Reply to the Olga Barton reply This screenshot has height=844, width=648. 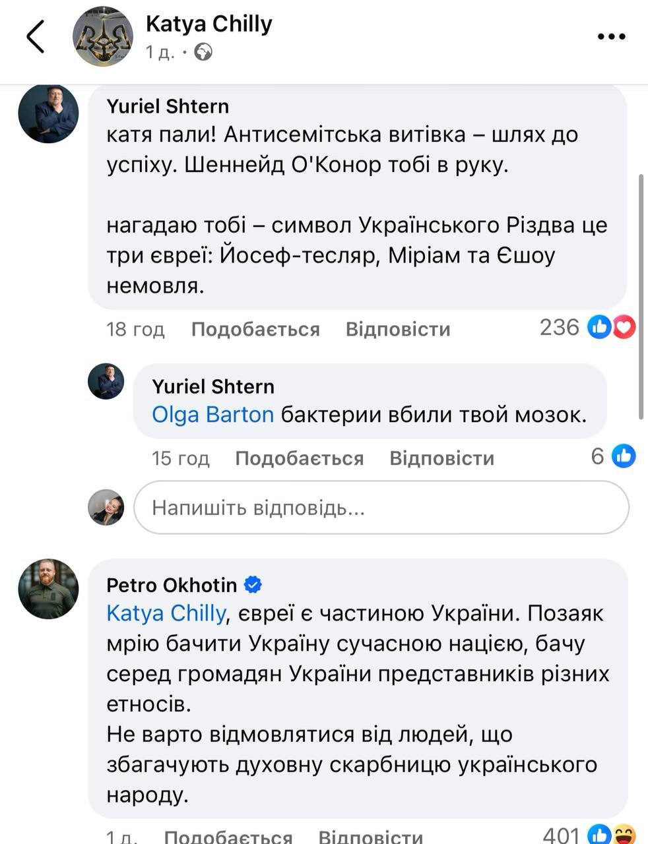(x=441, y=458)
